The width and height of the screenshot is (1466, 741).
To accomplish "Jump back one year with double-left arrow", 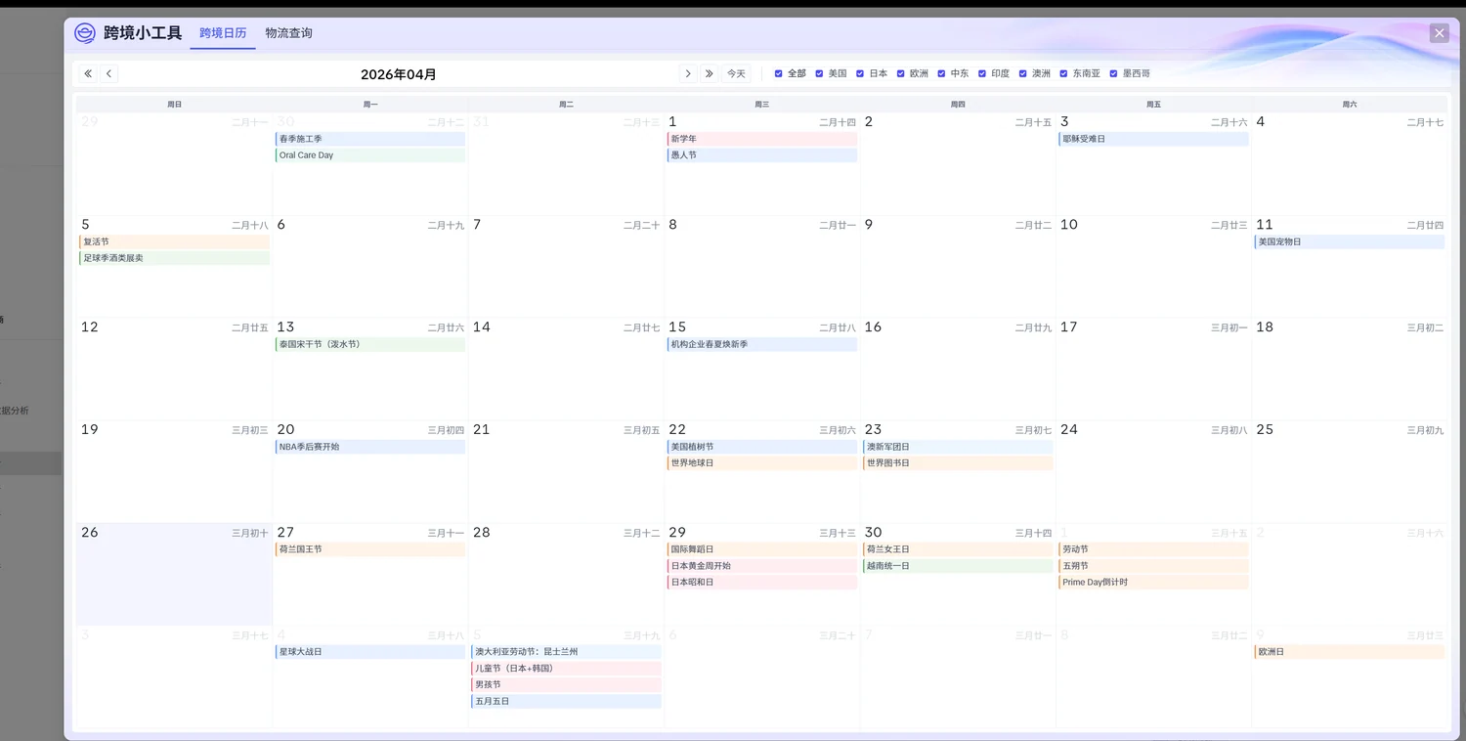I will [x=88, y=73].
